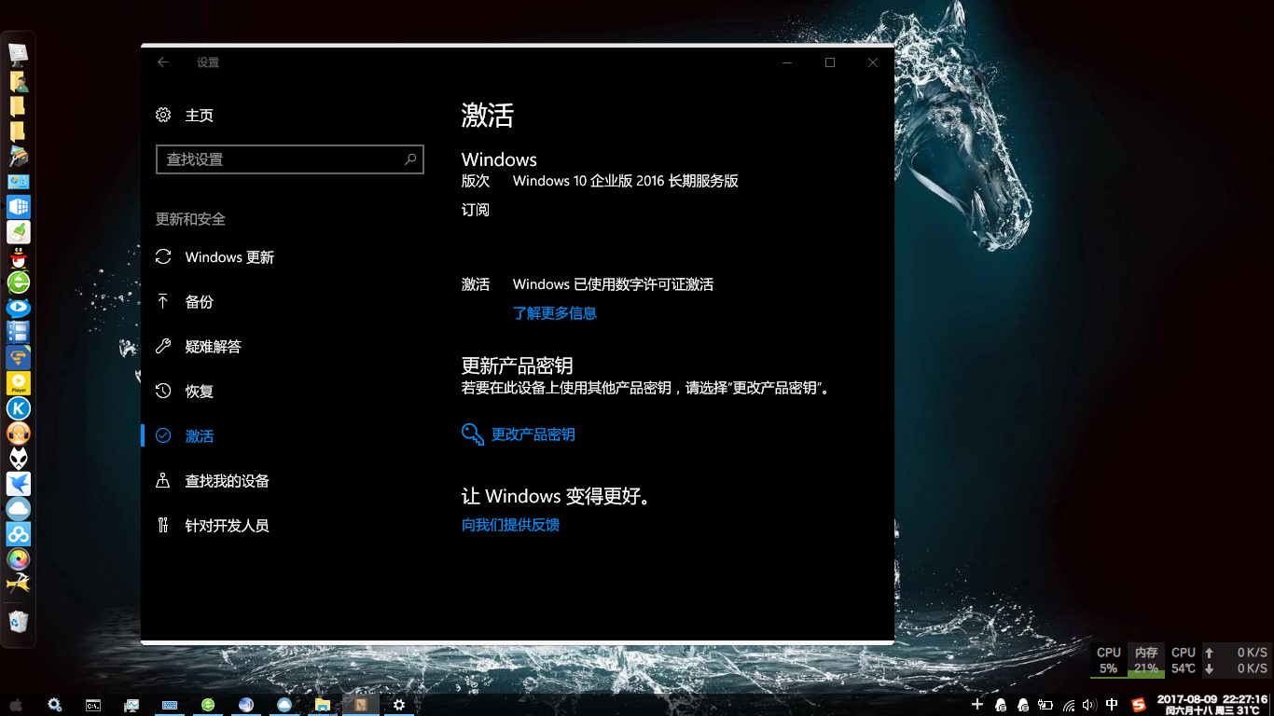Click 更改产品密钥 link text
The width and height of the screenshot is (1274, 716).
[533, 434]
